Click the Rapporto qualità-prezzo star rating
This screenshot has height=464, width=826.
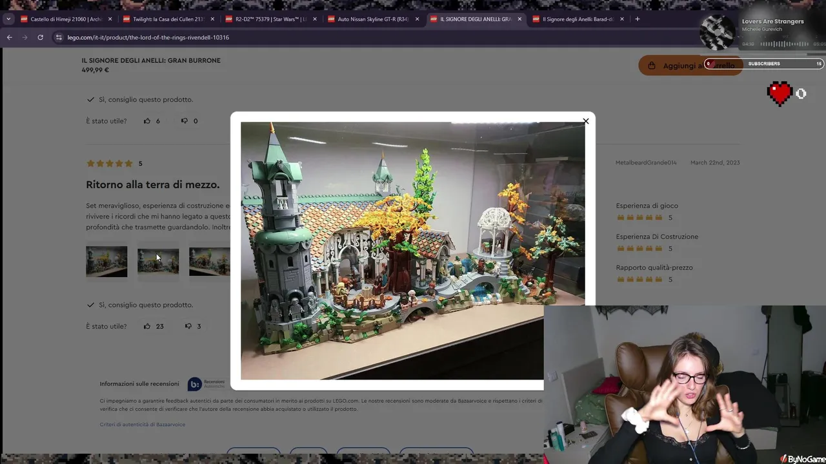tap(640, 280)
